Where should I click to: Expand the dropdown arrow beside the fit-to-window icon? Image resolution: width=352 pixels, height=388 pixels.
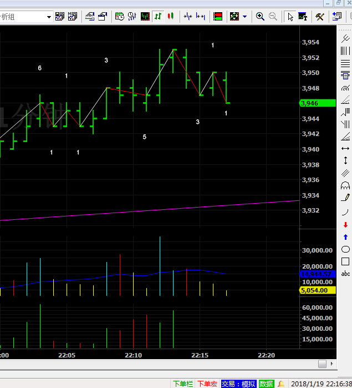(244, 17)
